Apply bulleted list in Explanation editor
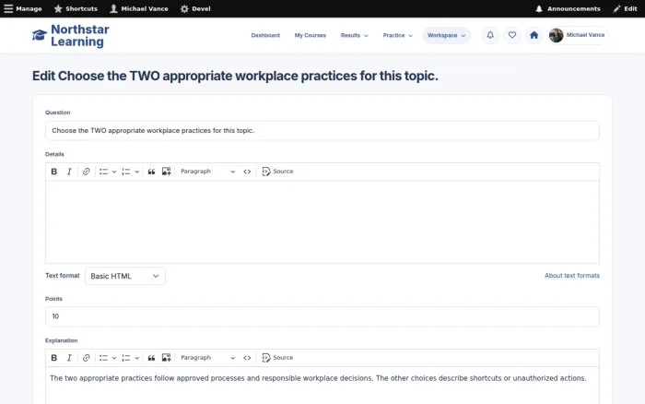The image size is (645, 404). (x=103, y=358)
